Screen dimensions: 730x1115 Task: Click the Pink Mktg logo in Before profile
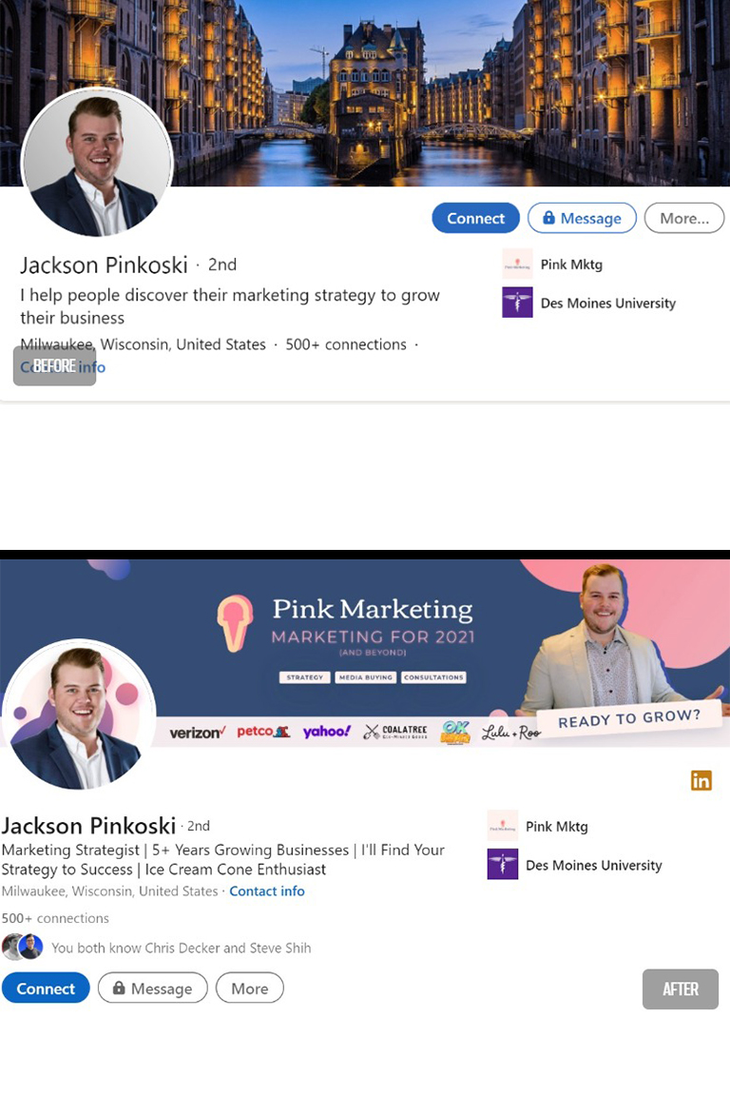517,264
